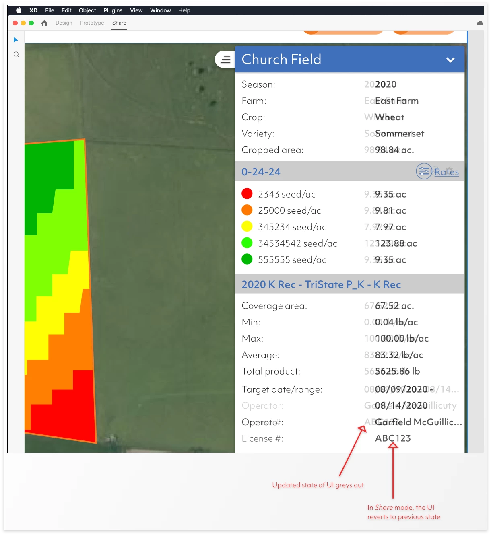Open the File menu
The height and width of the screenshot is (535, 491).
(x=50, y=10)
